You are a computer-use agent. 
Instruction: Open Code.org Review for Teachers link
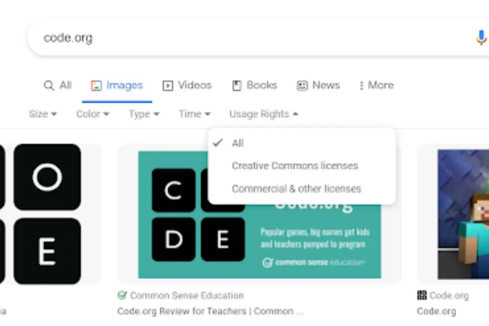[210, 311]
